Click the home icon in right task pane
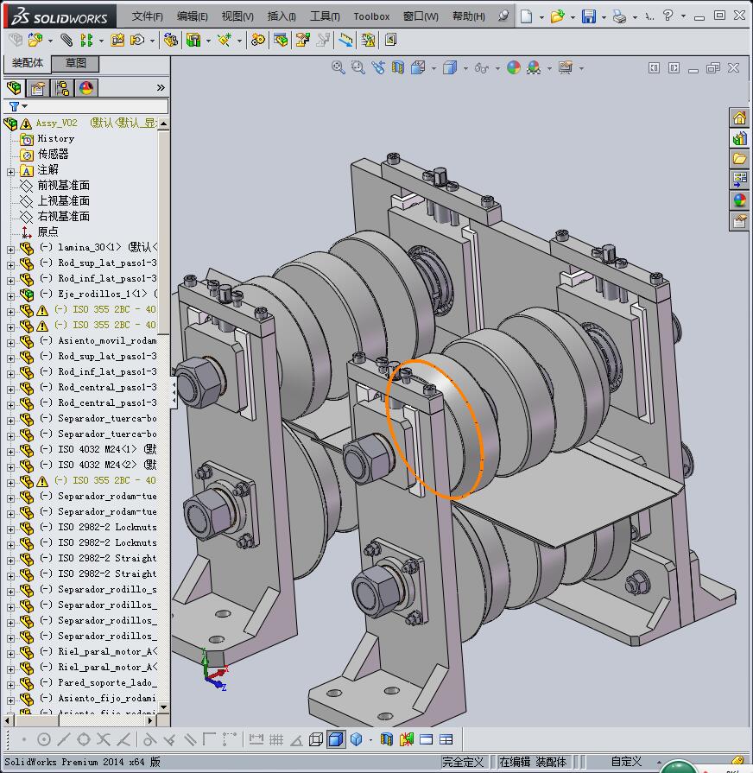 coord(739,118)
